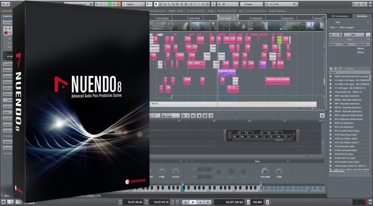Toggle the green R read automation button
The width and height of the screenshot is (373, 206).
(110, 4)
